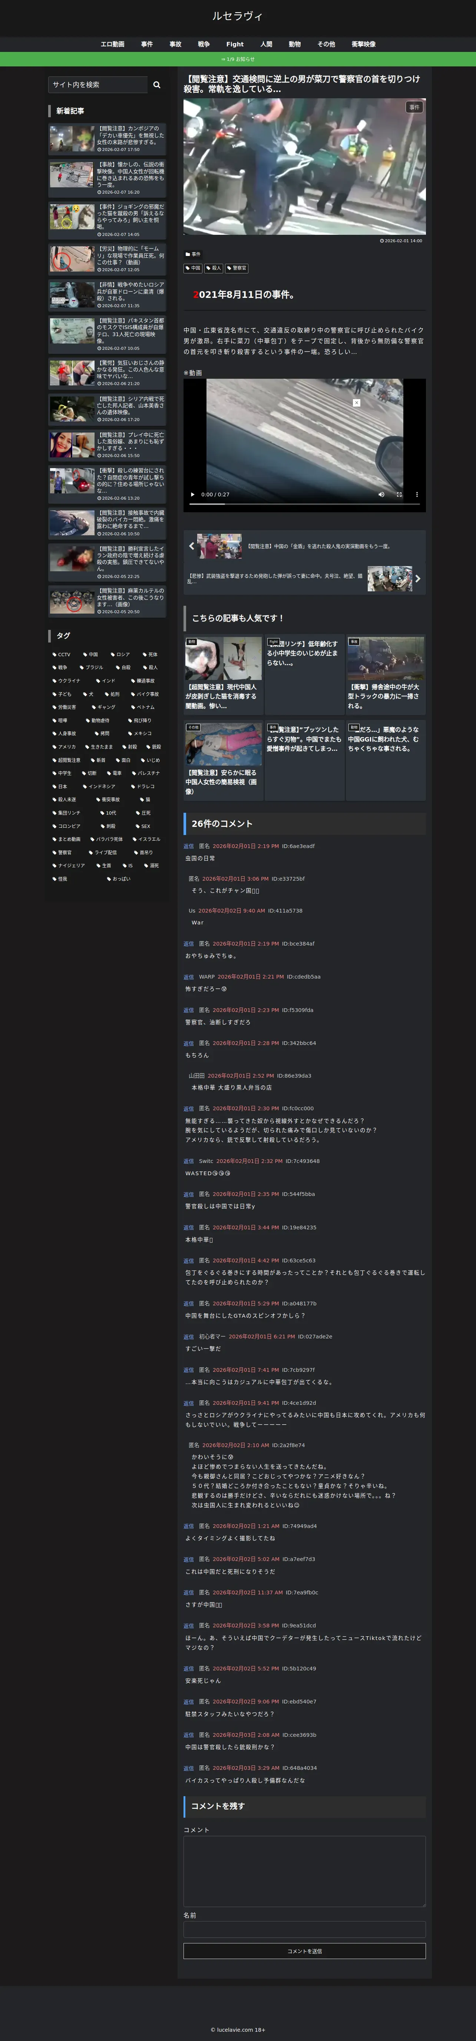Select 戦争 in the navigation menu
Screen dimensions: 476x2041
pos(204,45)
